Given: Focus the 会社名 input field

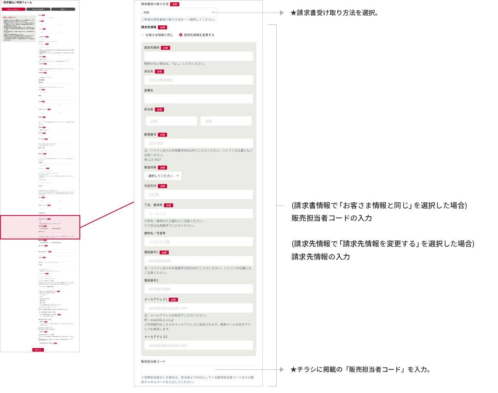Looking at the screenshot, I should click(199, 80).
